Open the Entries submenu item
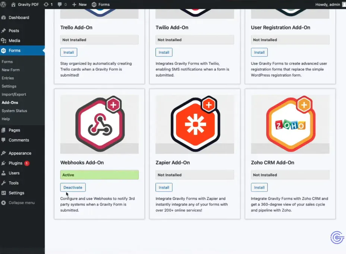 tap(8, 78)
